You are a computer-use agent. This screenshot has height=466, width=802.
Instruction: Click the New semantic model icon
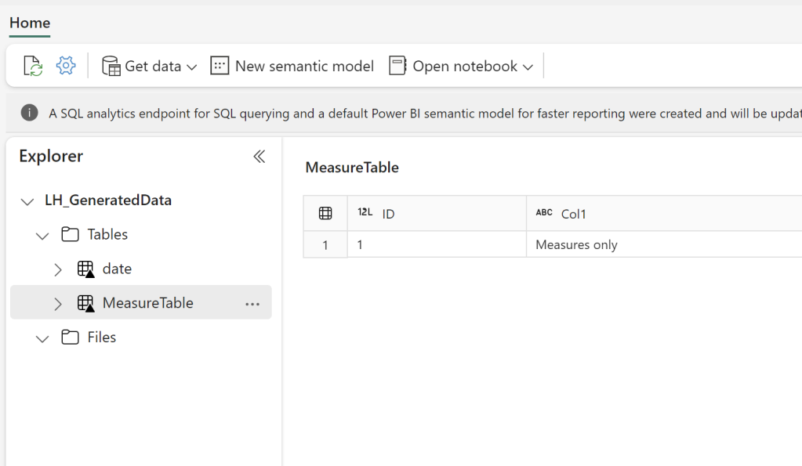[220, 66]
